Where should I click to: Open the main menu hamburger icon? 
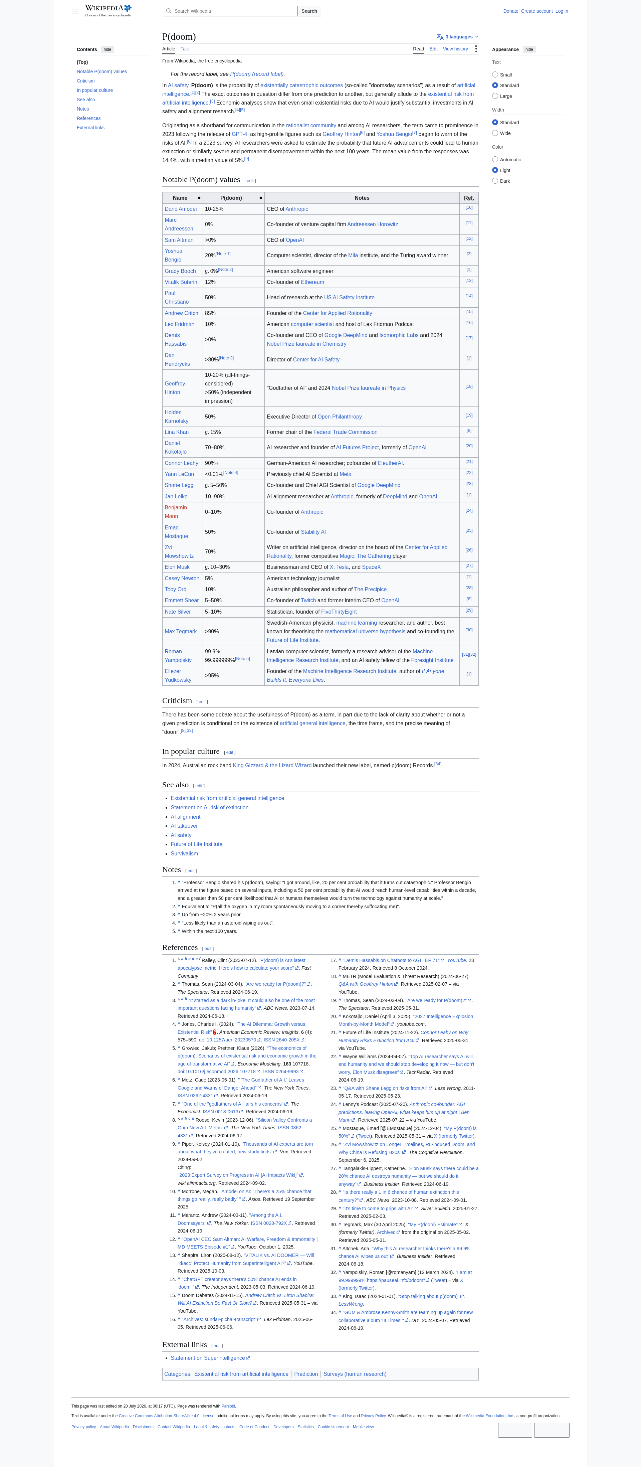point(74,11)
